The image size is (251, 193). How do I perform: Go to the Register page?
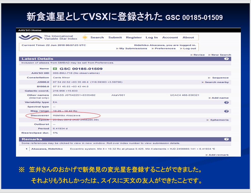tap(134, 38)
